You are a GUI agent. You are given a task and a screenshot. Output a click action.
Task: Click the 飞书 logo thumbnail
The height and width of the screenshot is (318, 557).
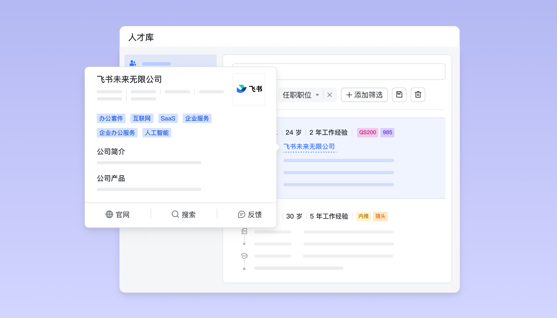click(x=249, y=89)
